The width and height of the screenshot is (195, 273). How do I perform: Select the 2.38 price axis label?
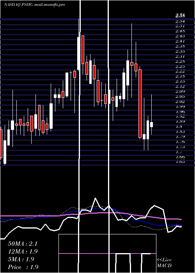pos(180,46)
